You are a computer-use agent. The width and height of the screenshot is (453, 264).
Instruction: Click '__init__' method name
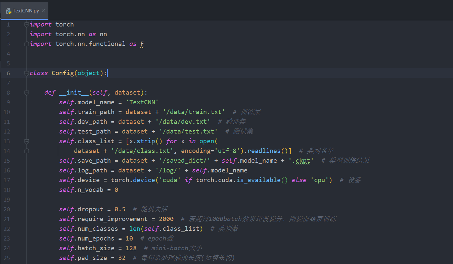point(74,93)
